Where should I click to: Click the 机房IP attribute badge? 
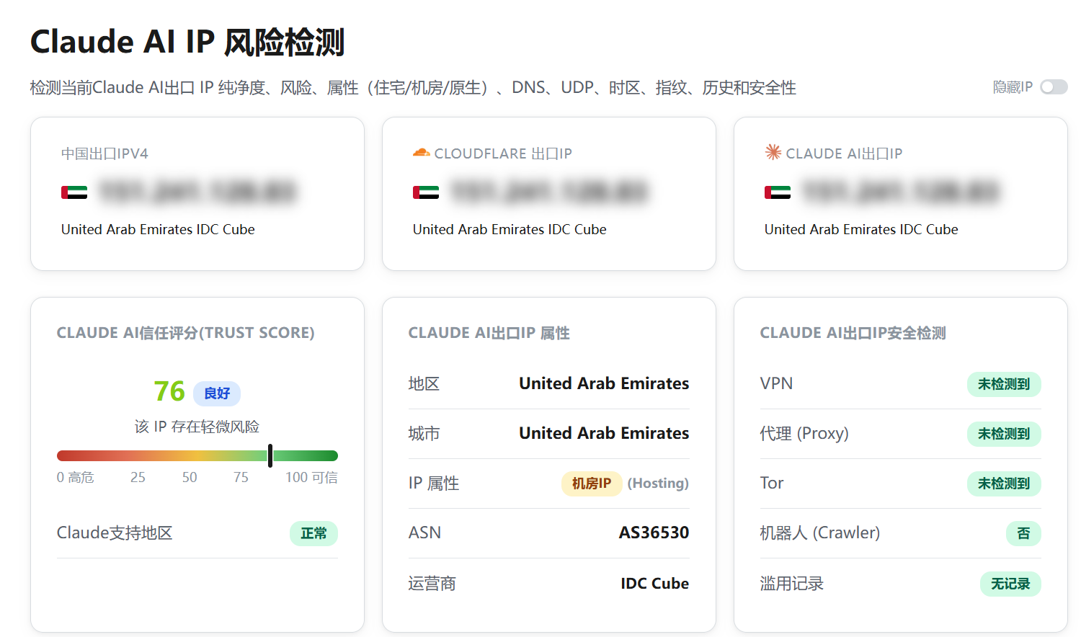tap(592, 484)
